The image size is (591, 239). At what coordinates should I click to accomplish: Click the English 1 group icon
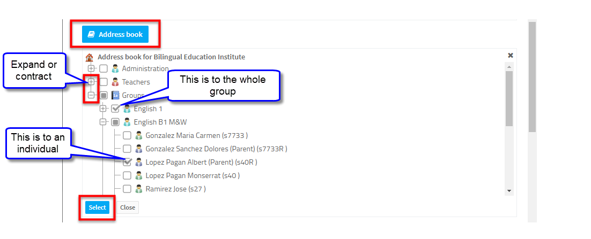pos(128,109)
